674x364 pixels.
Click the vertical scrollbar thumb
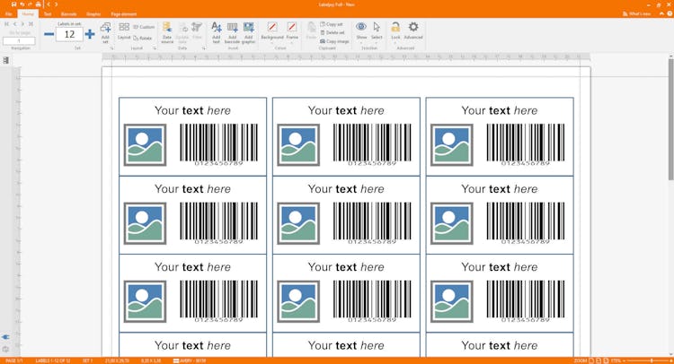670,119
